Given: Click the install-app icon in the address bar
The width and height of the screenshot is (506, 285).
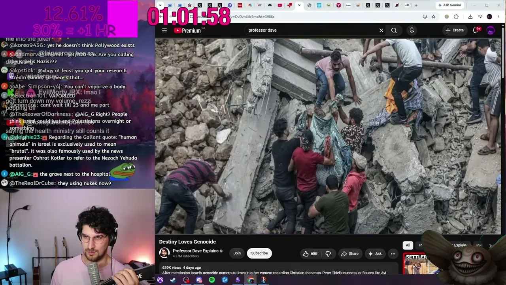Looking at the screenshot, I should point(425,17).
